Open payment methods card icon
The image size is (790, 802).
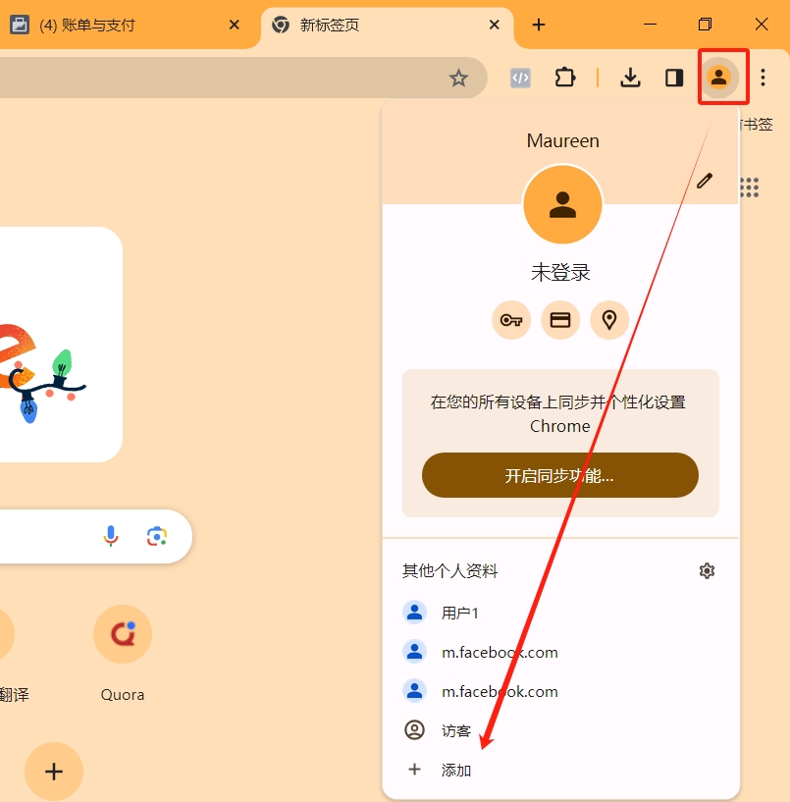click(560, 320)
